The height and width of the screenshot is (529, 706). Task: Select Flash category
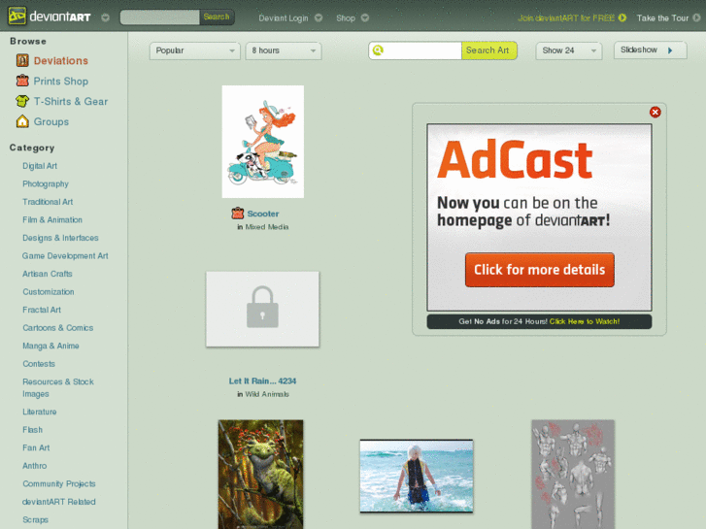pyautogui.click(x=32, y=429)
